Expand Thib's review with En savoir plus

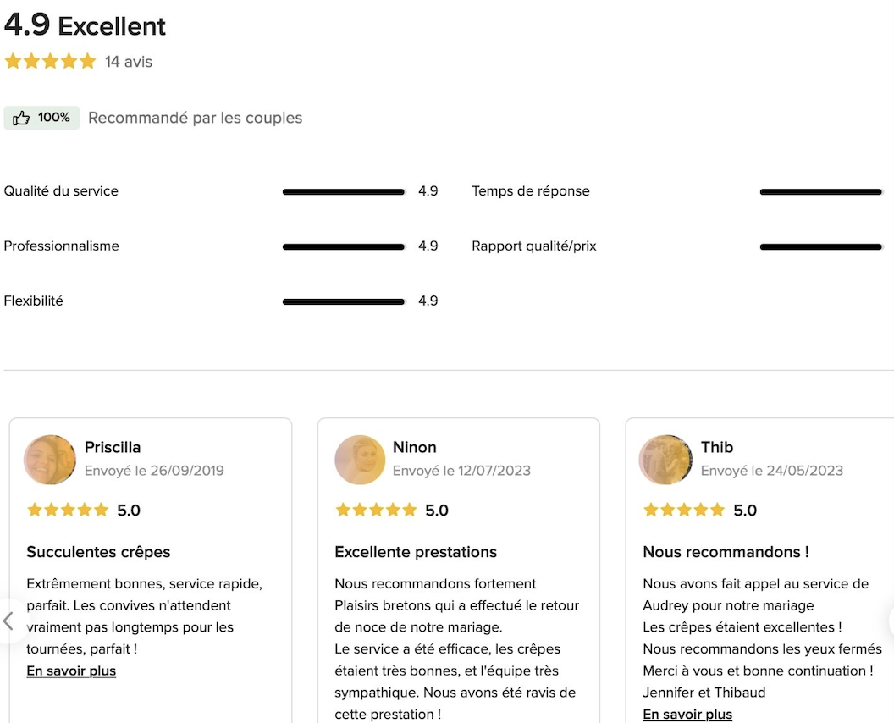(687, 714)
